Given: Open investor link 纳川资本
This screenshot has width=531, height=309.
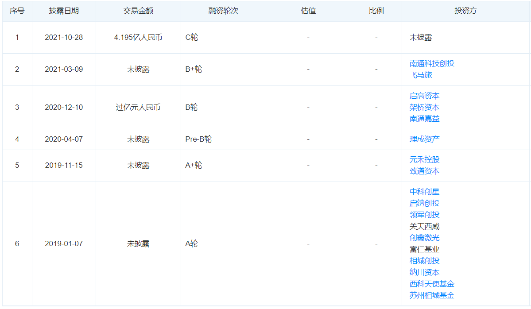Looking at the screenshot, I should [424, 272].
